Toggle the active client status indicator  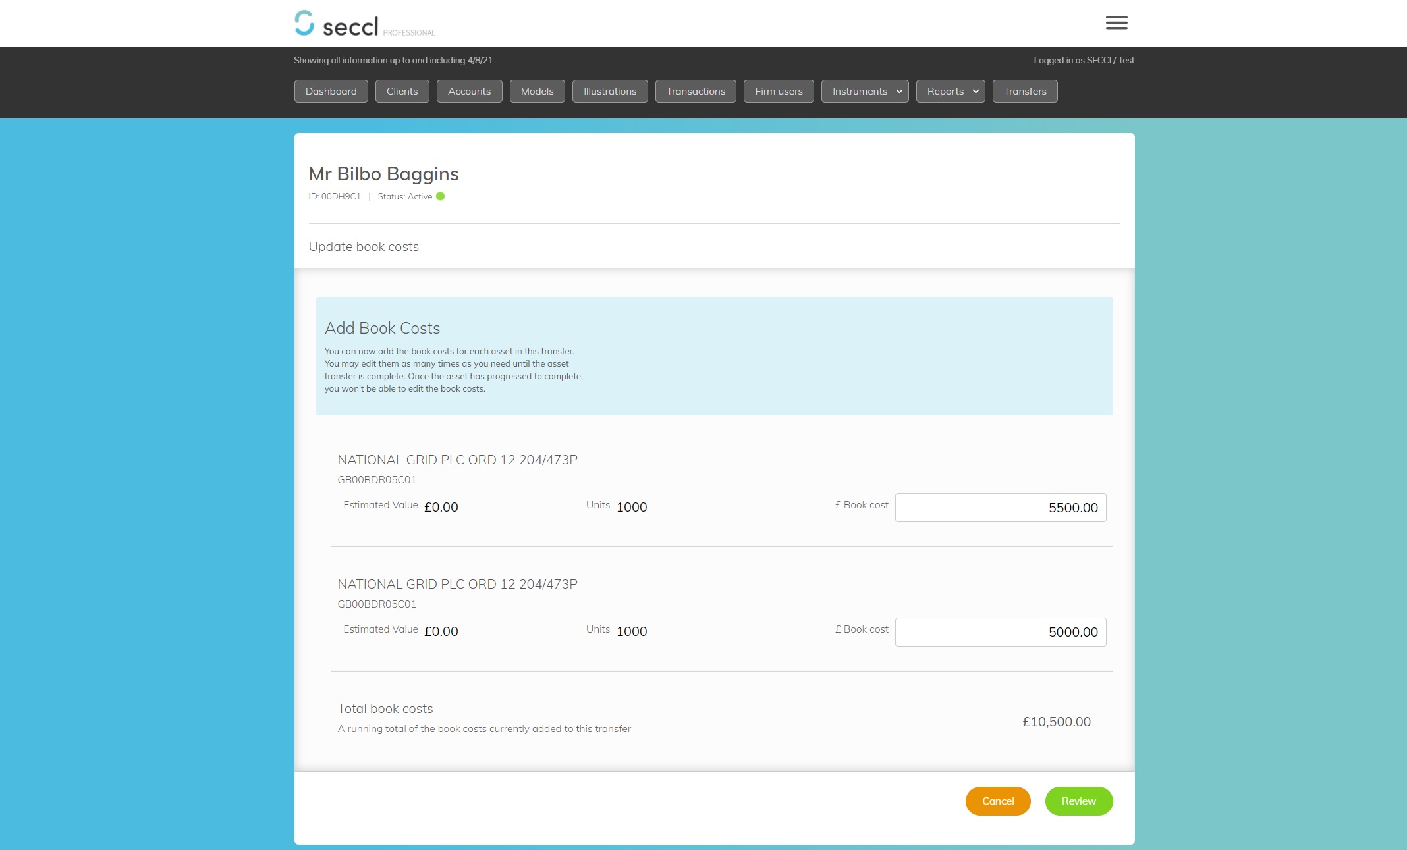coord(440,196)
